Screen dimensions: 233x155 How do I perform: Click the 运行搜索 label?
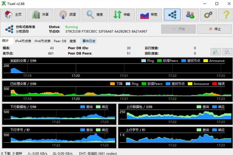(x=152, y=48)
